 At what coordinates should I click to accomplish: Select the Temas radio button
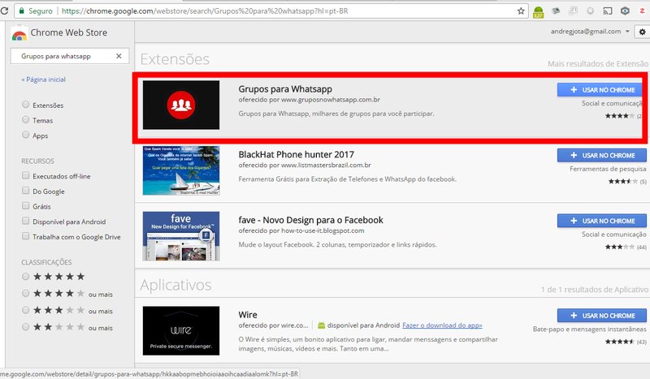pyautogui.click(x=26, y=120)
